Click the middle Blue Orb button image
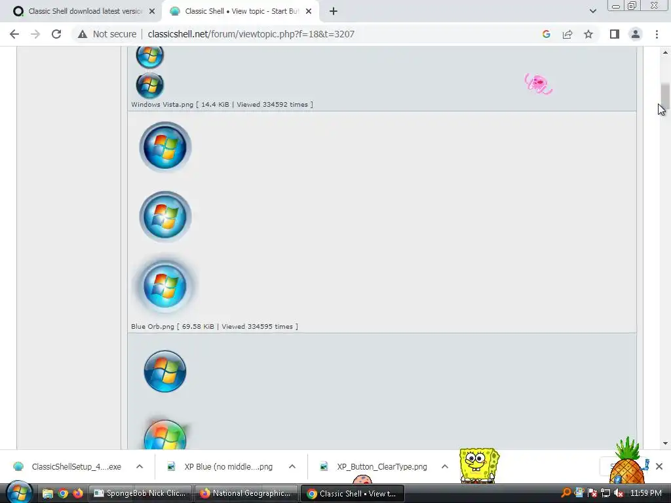Viewport: 671px width, 503px height. [x=165, y=216]
